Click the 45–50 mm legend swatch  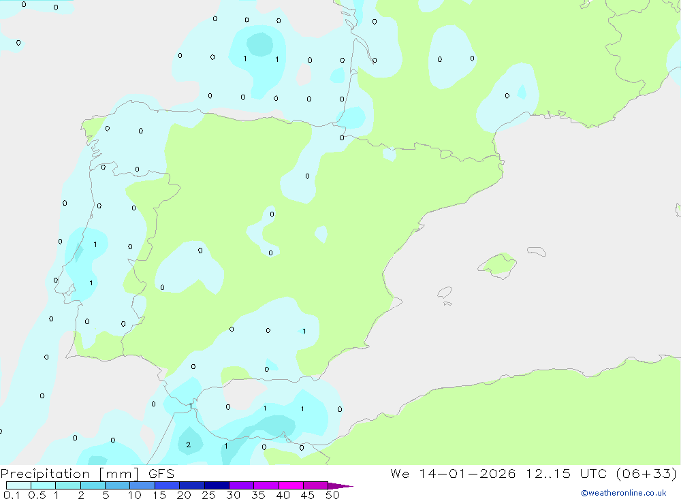click(316, 485)
